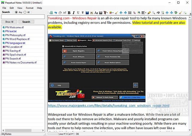Toggle bold formatting

coord(69,13)
